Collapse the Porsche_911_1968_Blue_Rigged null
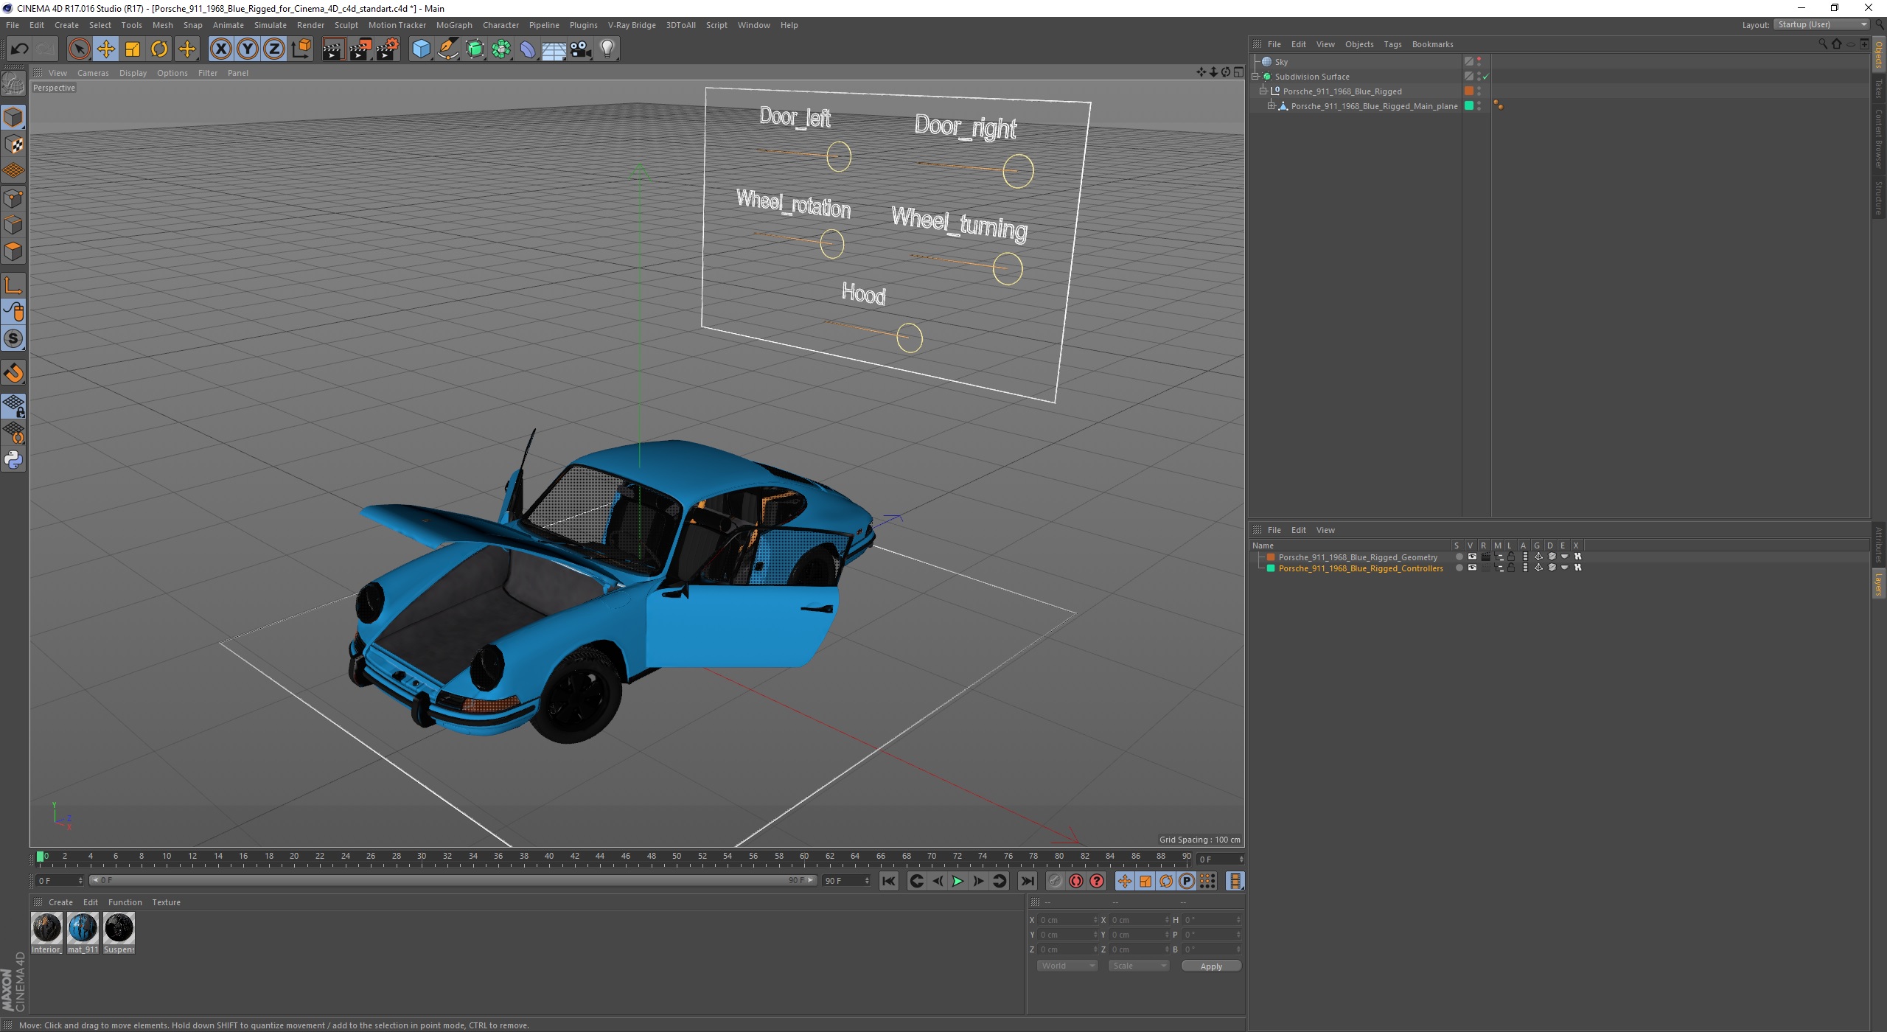The height and width of the screenshot is (1032, 1887). (1263, 91)
